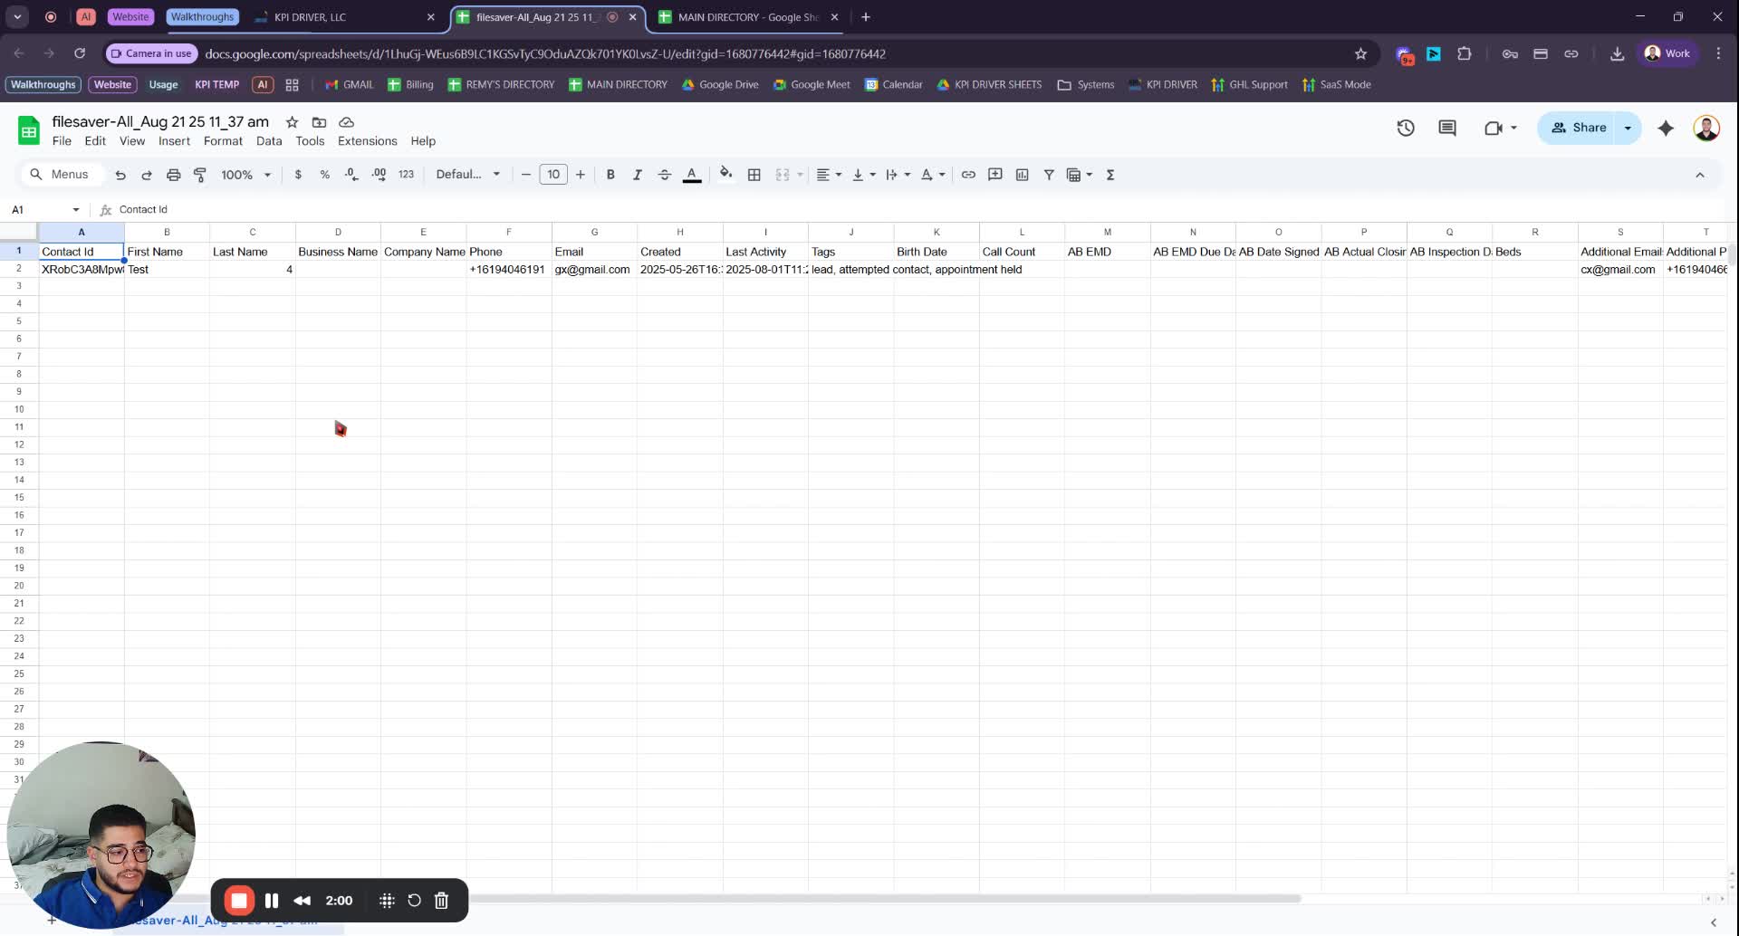Open more number formats (123)
Image resolution: width=1739 pixels, height=936 pixels.
click(x=406, y=175)
